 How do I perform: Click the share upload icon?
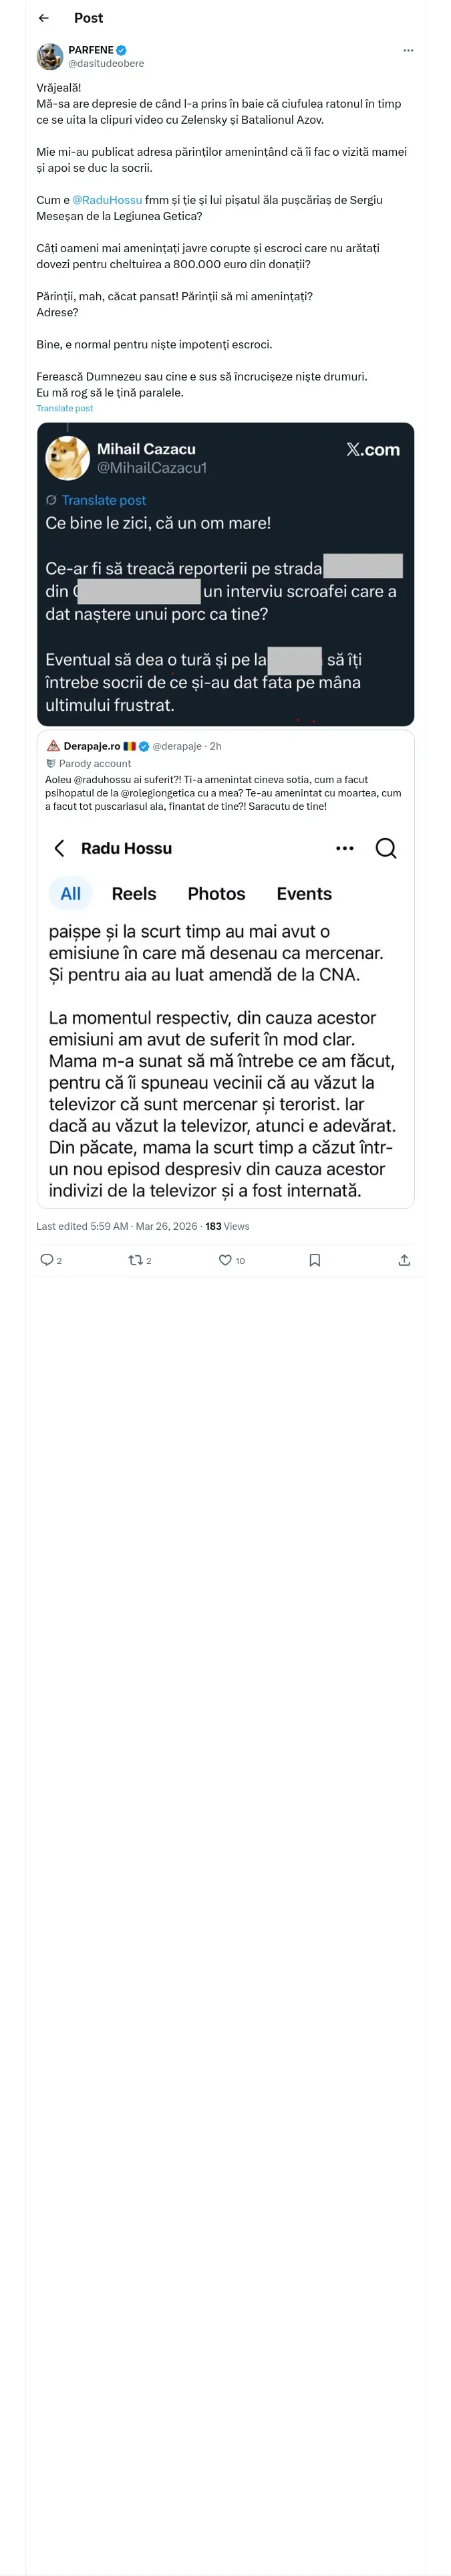point(404,1260)
